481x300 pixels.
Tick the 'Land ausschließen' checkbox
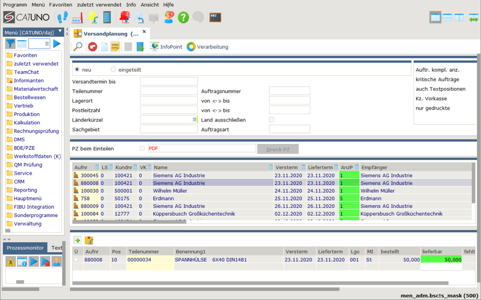point(272,120)
